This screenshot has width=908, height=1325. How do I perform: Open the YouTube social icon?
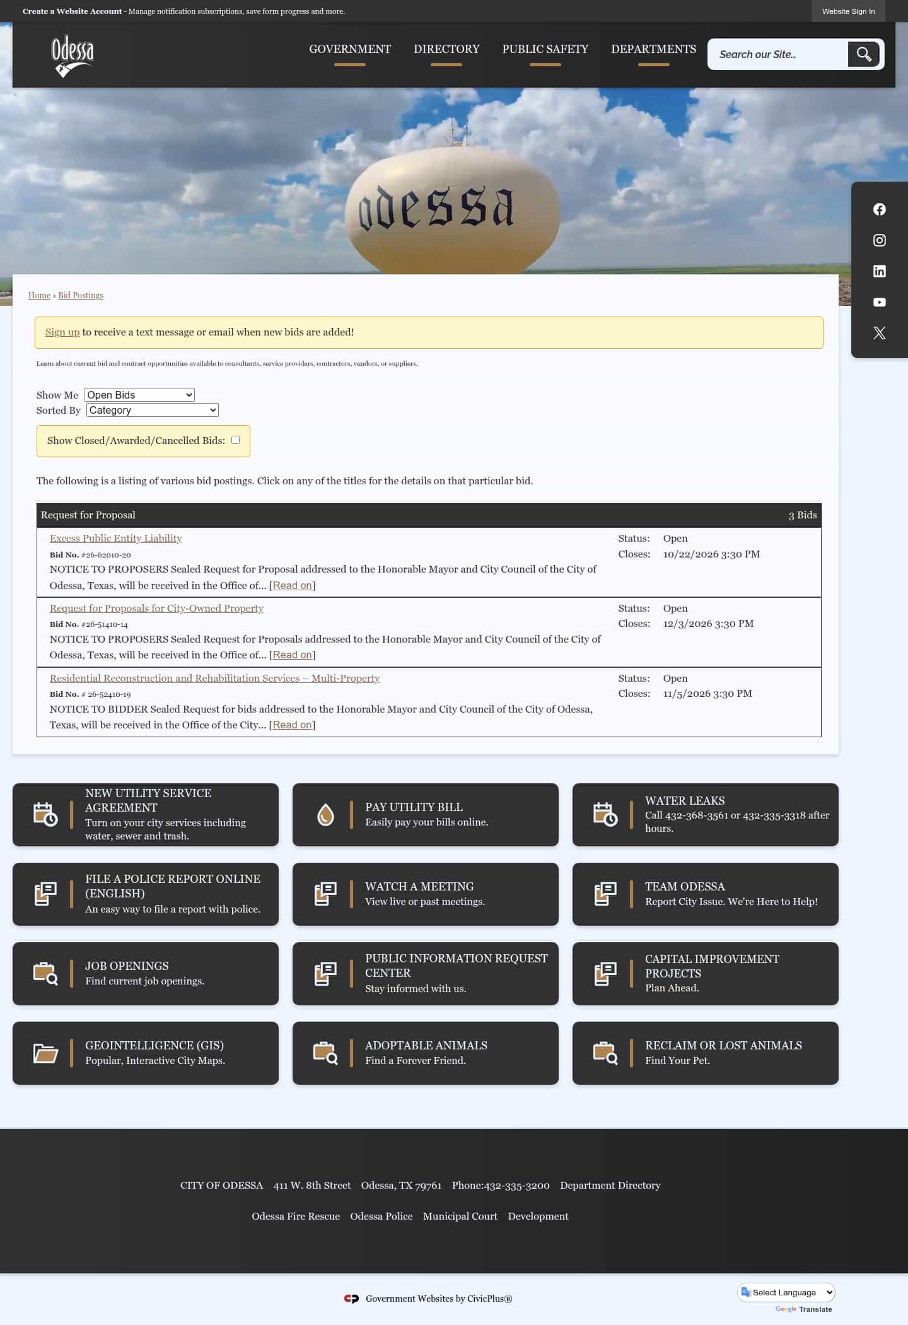[880, 302]
